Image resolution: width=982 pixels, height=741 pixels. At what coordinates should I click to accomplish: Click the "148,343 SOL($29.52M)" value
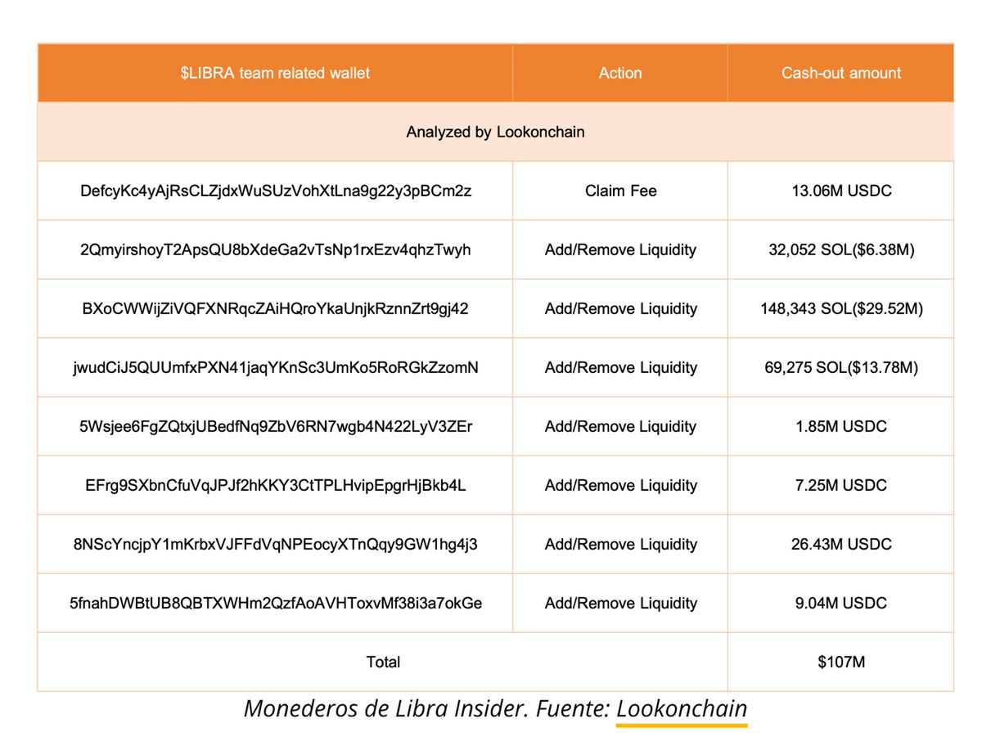coord(840,308)
